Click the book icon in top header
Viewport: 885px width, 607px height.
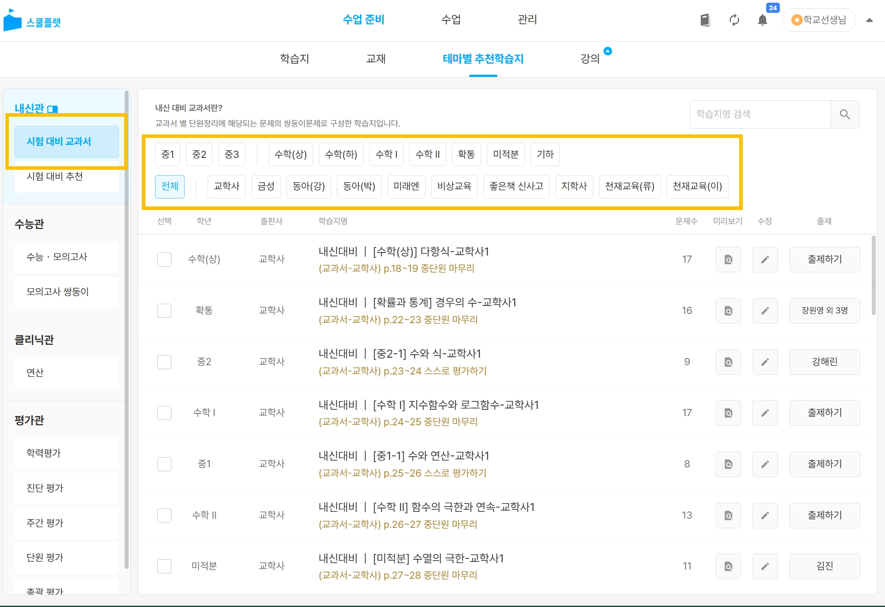point(705,20)
